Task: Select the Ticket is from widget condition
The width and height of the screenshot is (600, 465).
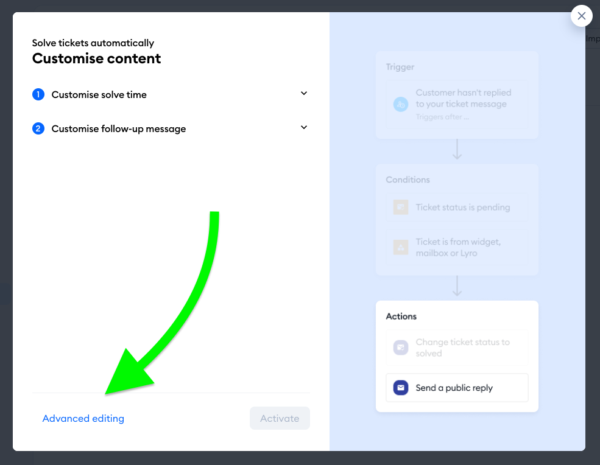Action: click(x=457, y=248)
